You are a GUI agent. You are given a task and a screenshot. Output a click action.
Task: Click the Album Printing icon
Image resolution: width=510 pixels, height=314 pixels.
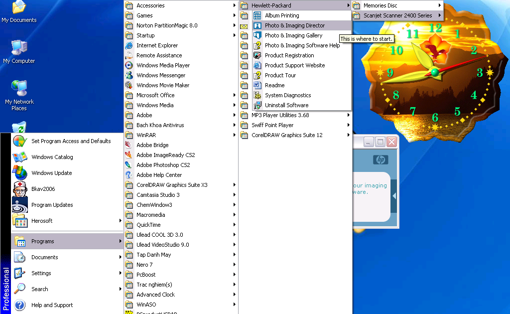(257, 15)
